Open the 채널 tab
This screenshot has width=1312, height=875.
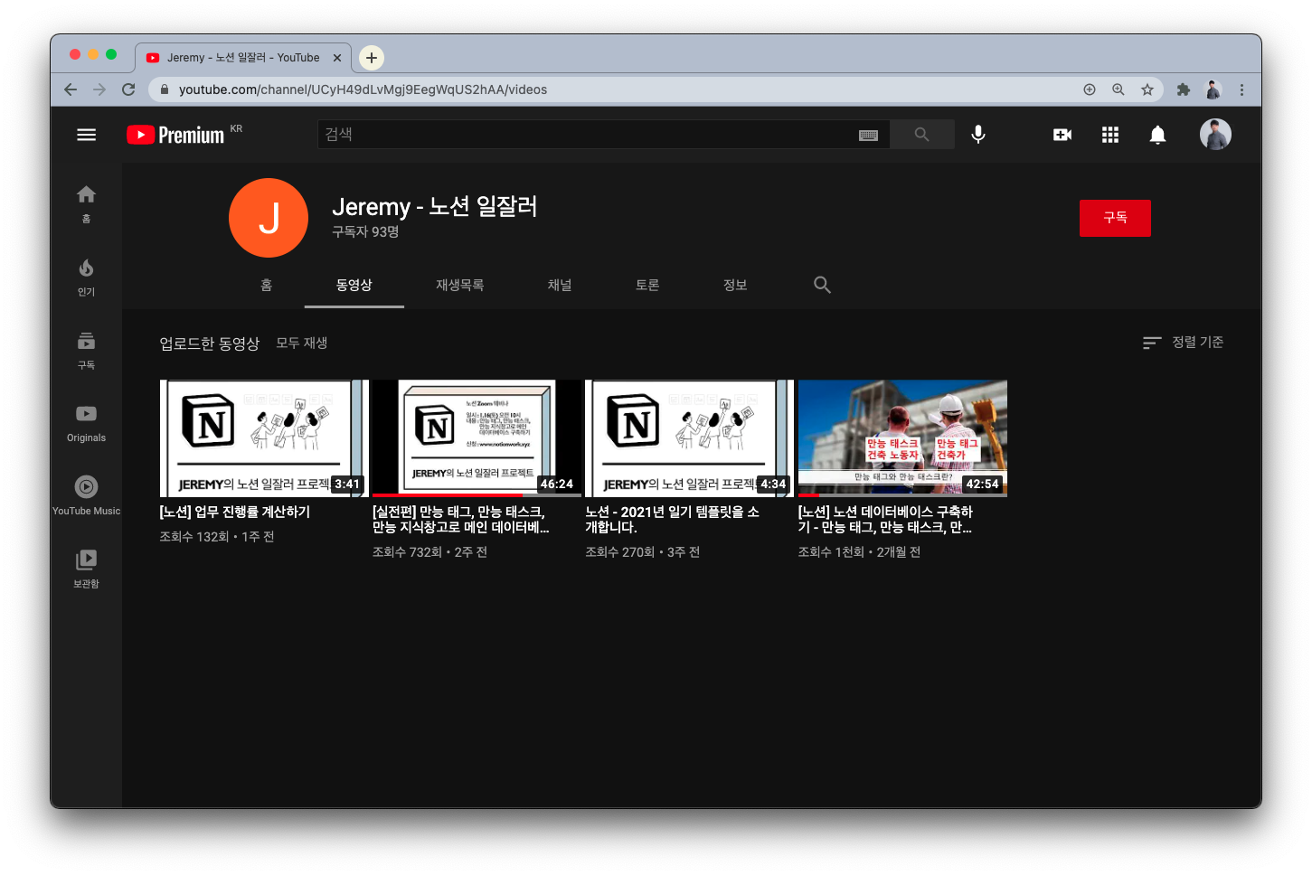click(559, 285)
